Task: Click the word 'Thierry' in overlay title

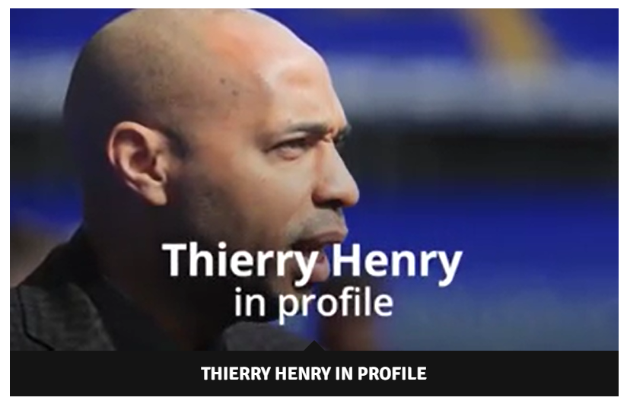Action: (x=240, y=261)
